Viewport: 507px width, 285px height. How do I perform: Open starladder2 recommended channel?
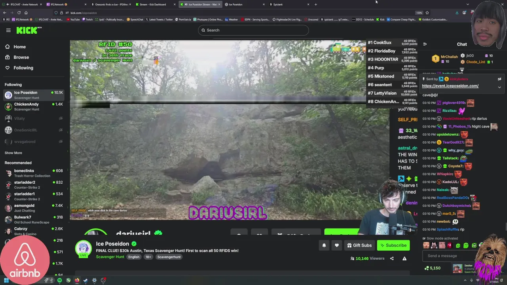(33, 185)
